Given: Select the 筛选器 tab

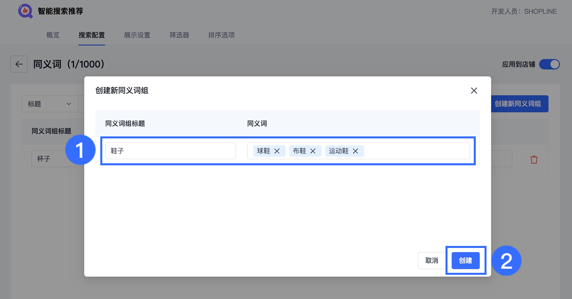Looking at the screenshot, I should click(179, 35).
